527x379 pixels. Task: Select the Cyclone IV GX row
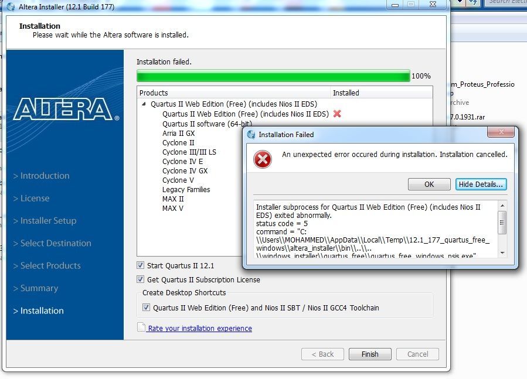tap(185, 171)
